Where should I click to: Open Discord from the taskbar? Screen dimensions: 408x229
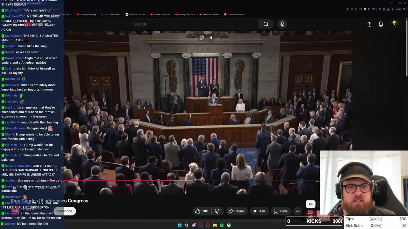pos(193,226)
